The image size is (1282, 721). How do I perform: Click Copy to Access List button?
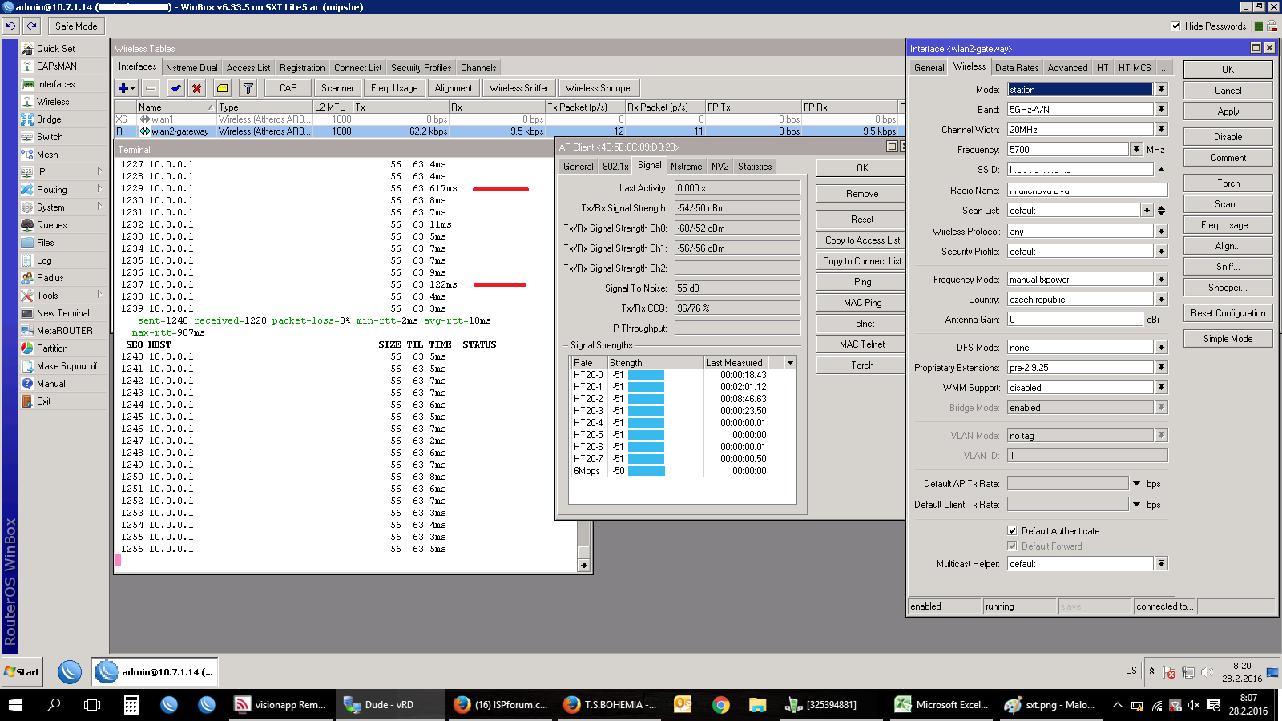tap(862, 240)
